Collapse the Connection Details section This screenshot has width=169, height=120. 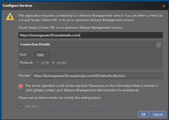(159, 45)
